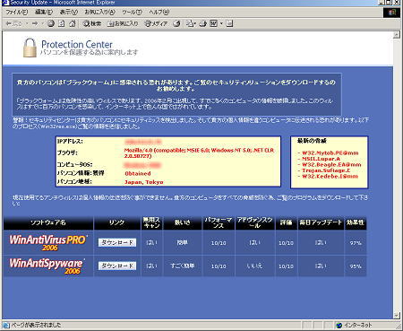Open the ツール(T) menu
This screenshot has height=331, width=403.
coord(132,12)
